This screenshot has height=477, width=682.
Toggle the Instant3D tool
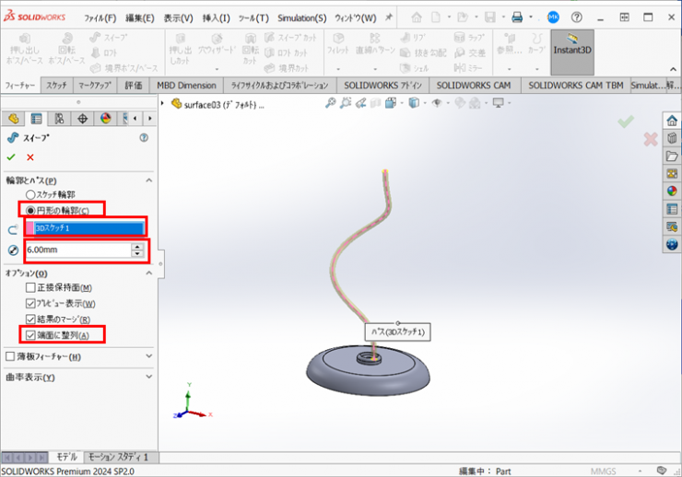(571, 51)
